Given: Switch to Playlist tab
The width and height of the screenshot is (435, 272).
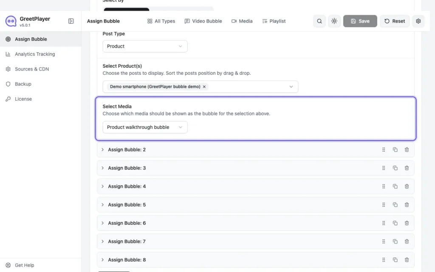Looking at the screenshot, I should coord(274,21).
